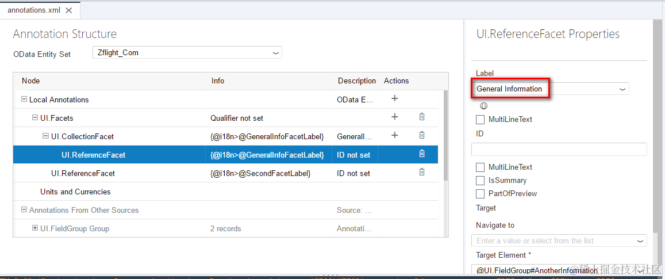
Task: Click {@i18n>@SecondFacetLabel} info cell
Action: click(x=260, y=173)
